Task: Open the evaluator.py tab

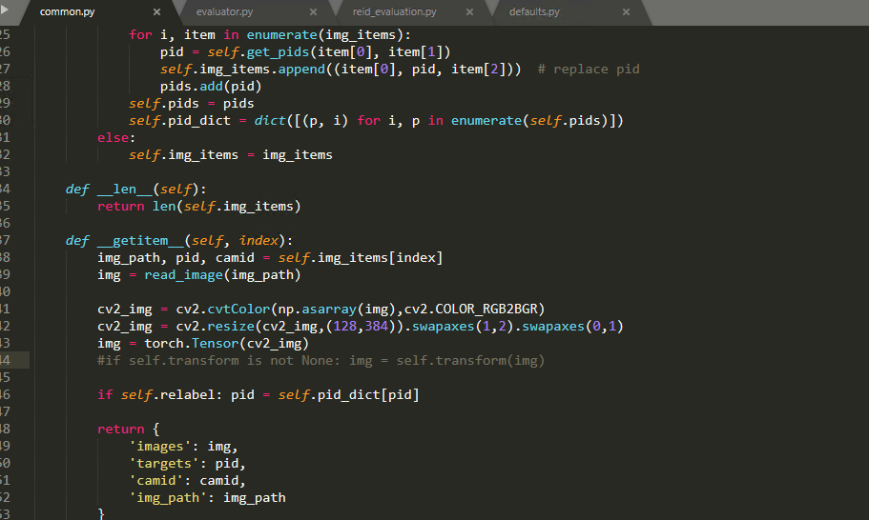Action: [x=224, y=11]
